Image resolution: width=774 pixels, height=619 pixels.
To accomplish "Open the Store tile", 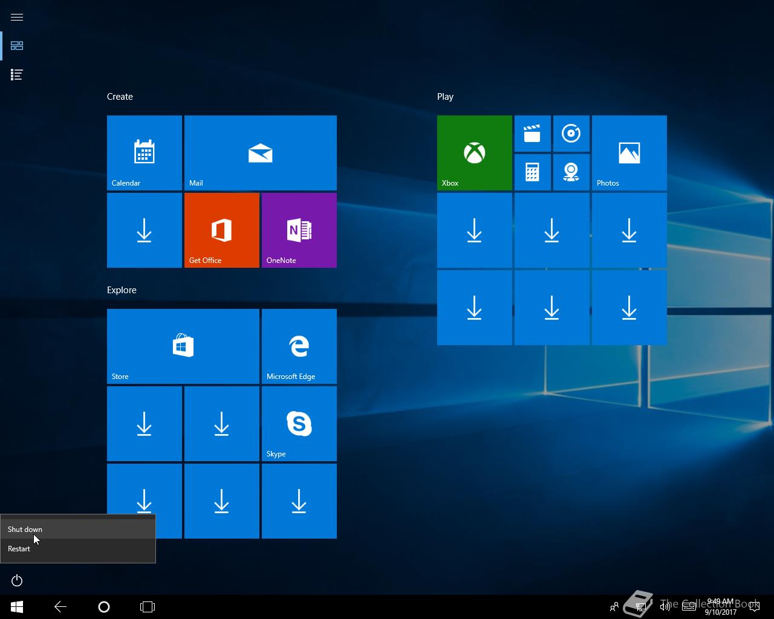I will [x=183, y=346].
